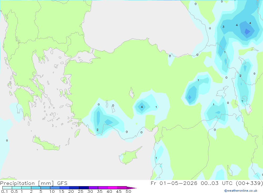Click the 25–30 mm navy legend swatch
The image size is (263, 193).
84,188
